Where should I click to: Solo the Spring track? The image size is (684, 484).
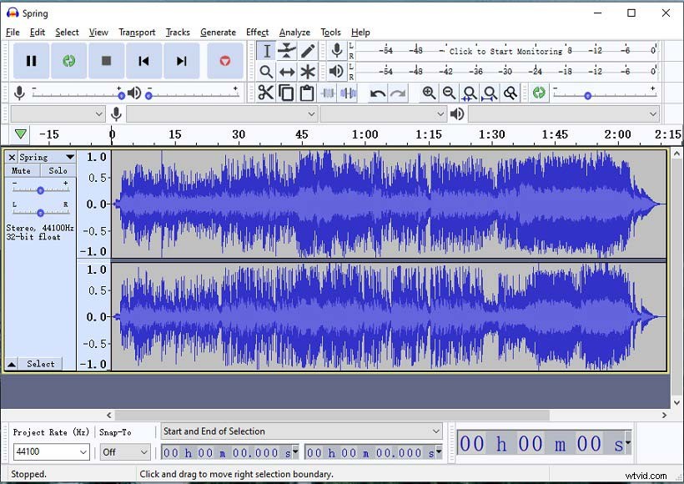tap(58, 170)
